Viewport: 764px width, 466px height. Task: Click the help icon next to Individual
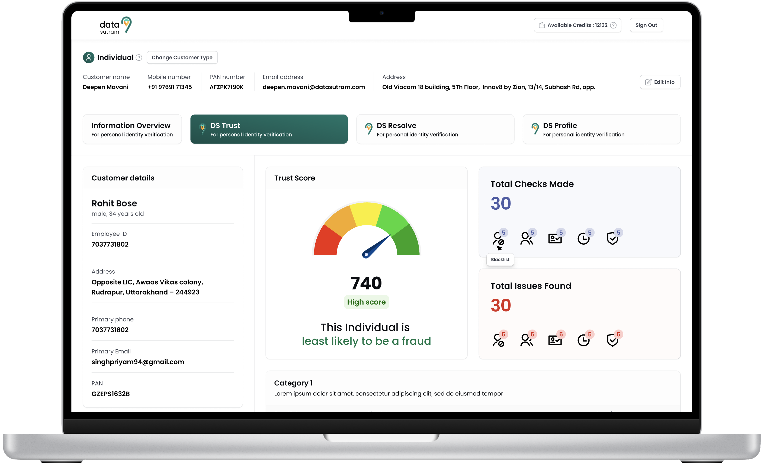(139, 58)
